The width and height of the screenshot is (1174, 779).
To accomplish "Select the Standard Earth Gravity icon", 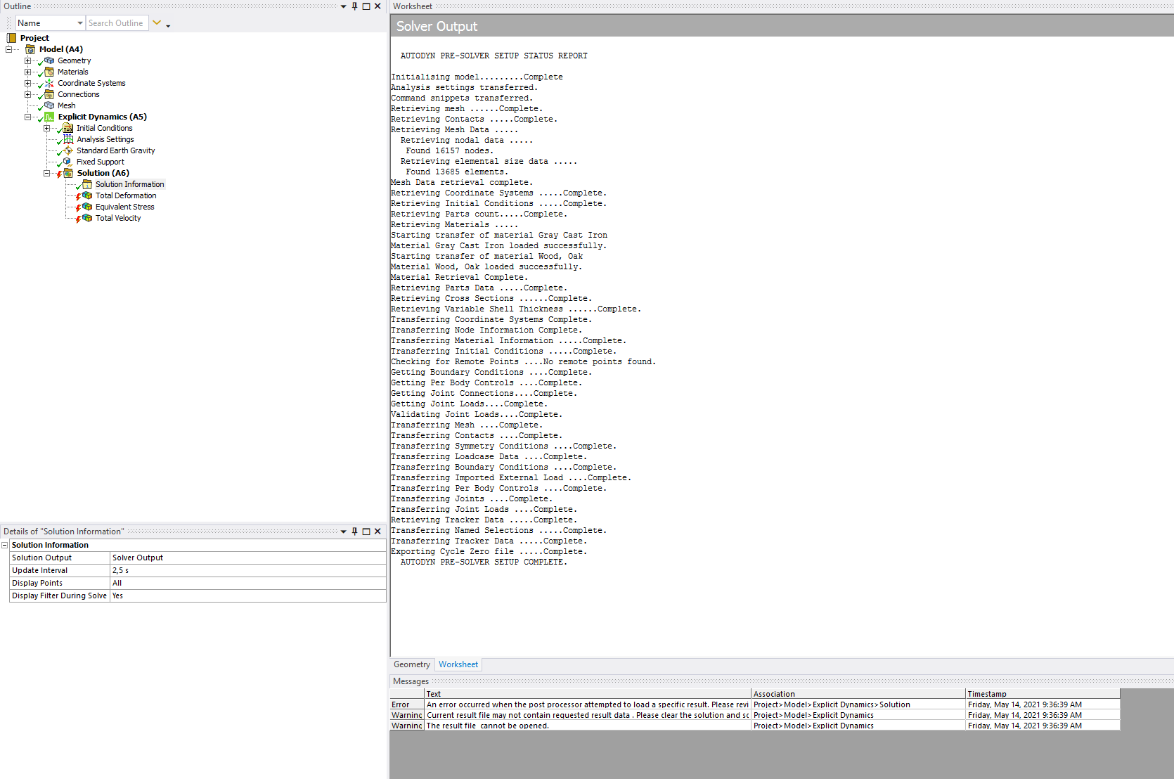I will tap(68, 150).
